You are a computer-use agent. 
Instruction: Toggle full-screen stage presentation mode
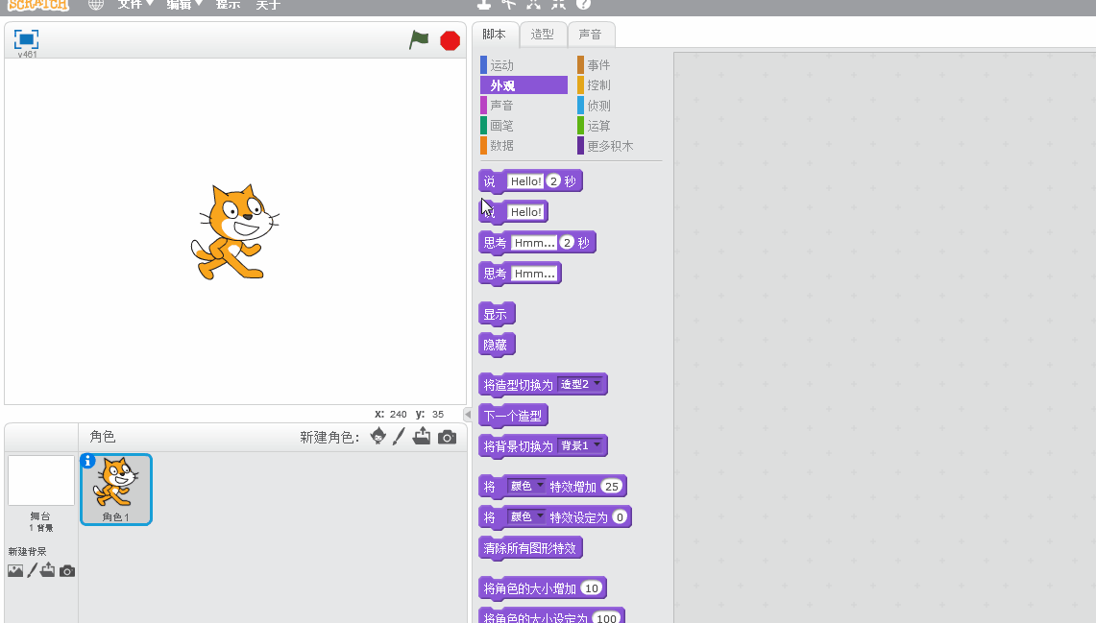click(x=27, y=39)
